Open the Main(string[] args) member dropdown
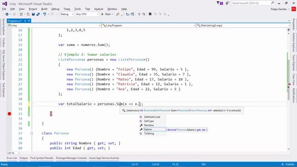Screen dimensions: 297x167 coord(243,26)
